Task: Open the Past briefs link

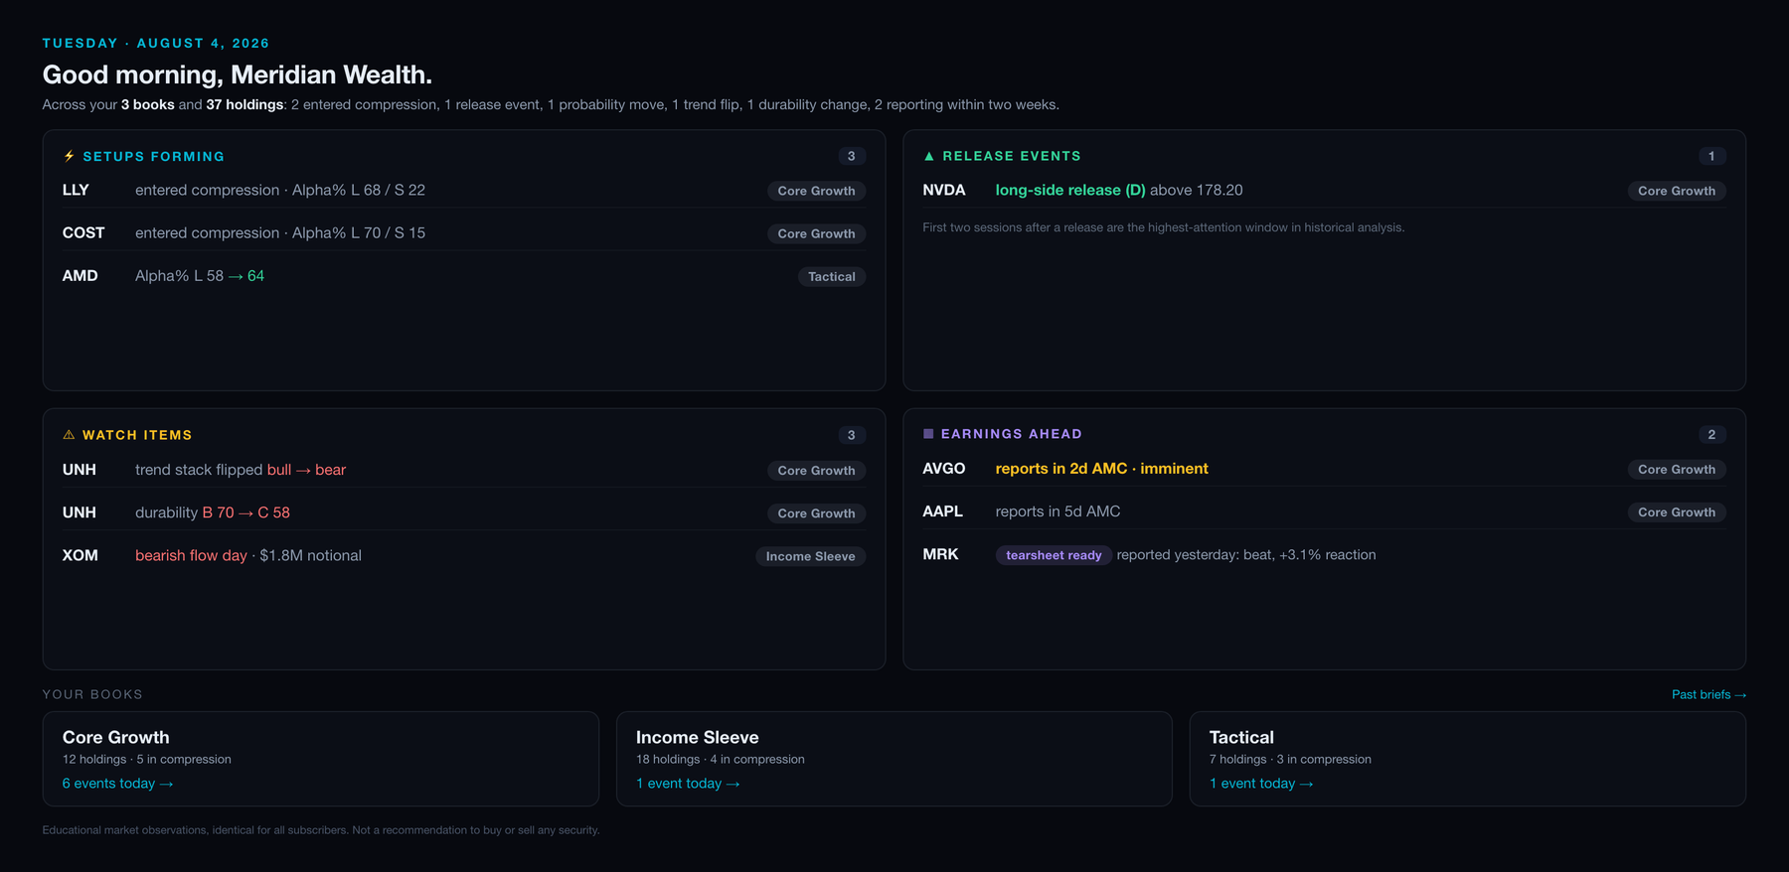Action: pos(1708,694)
